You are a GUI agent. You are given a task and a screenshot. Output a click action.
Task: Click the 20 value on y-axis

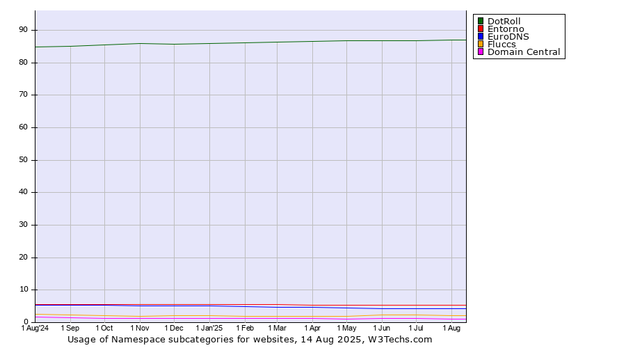(23, 258)
